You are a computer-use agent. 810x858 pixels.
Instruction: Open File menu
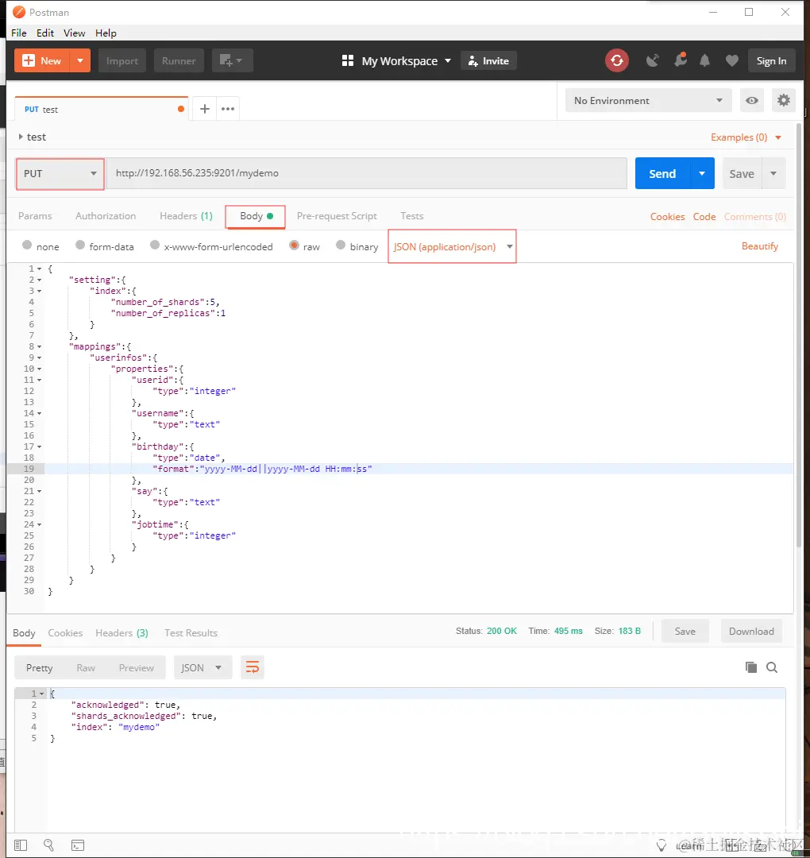[18, 33]
